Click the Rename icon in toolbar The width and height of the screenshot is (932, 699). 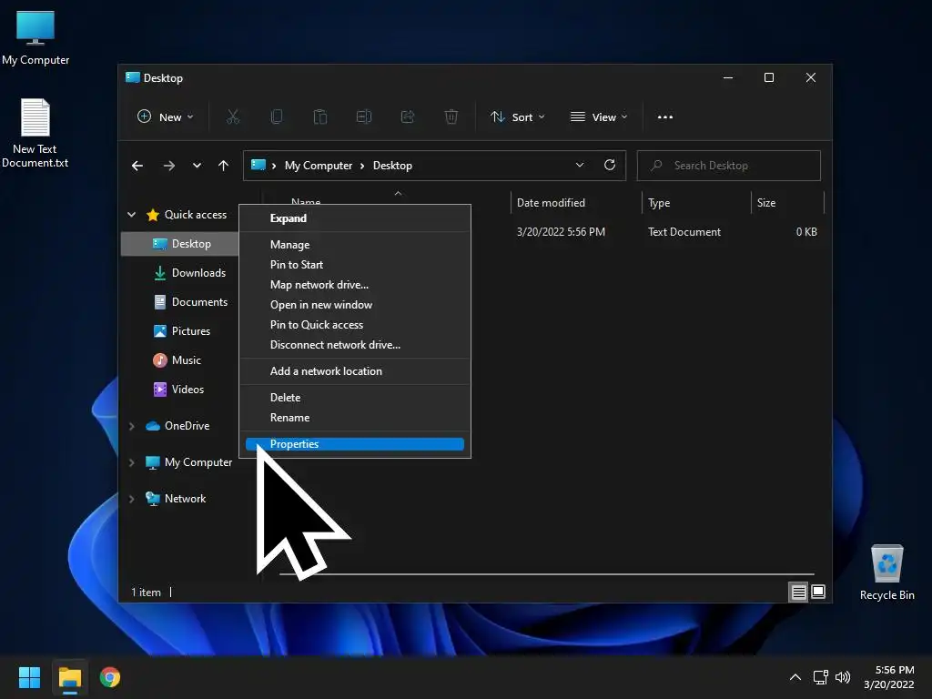[364, 117]
